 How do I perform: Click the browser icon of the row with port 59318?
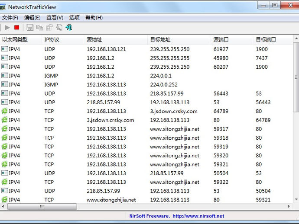click(x=5, y=138)
